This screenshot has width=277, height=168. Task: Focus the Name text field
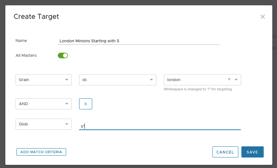(x=138, y=41)
